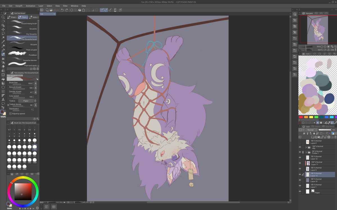Click the Redo arrow in the command bar
337x210 pixels.
(x=66, y=10)
